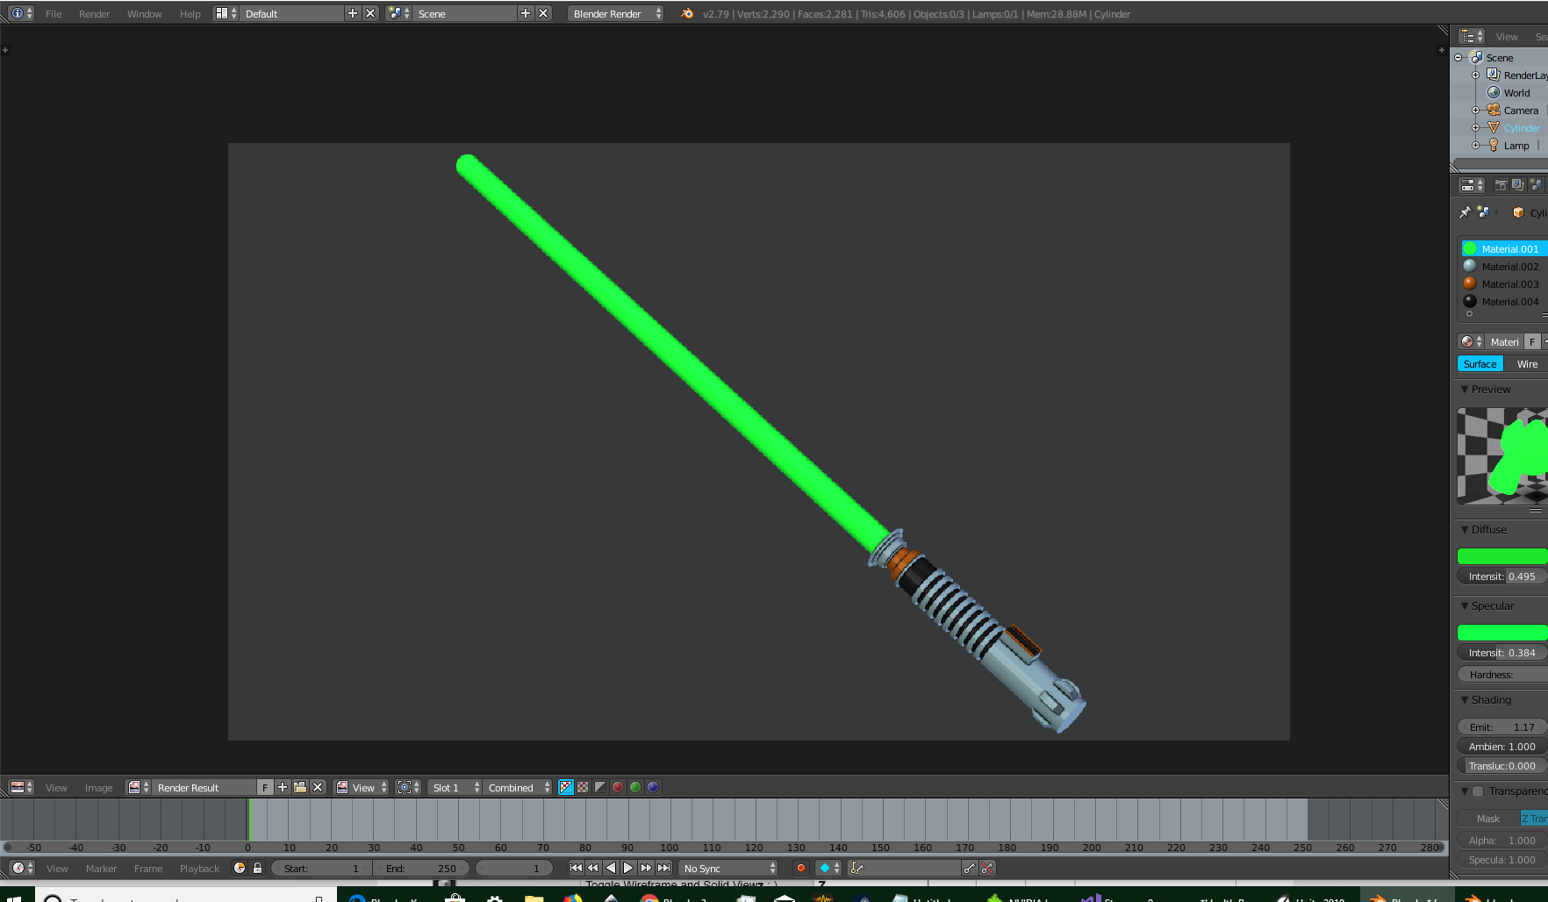This screenshot has width=1548, height=902.
Task: Open the Render menu
Action: point(94,14)
